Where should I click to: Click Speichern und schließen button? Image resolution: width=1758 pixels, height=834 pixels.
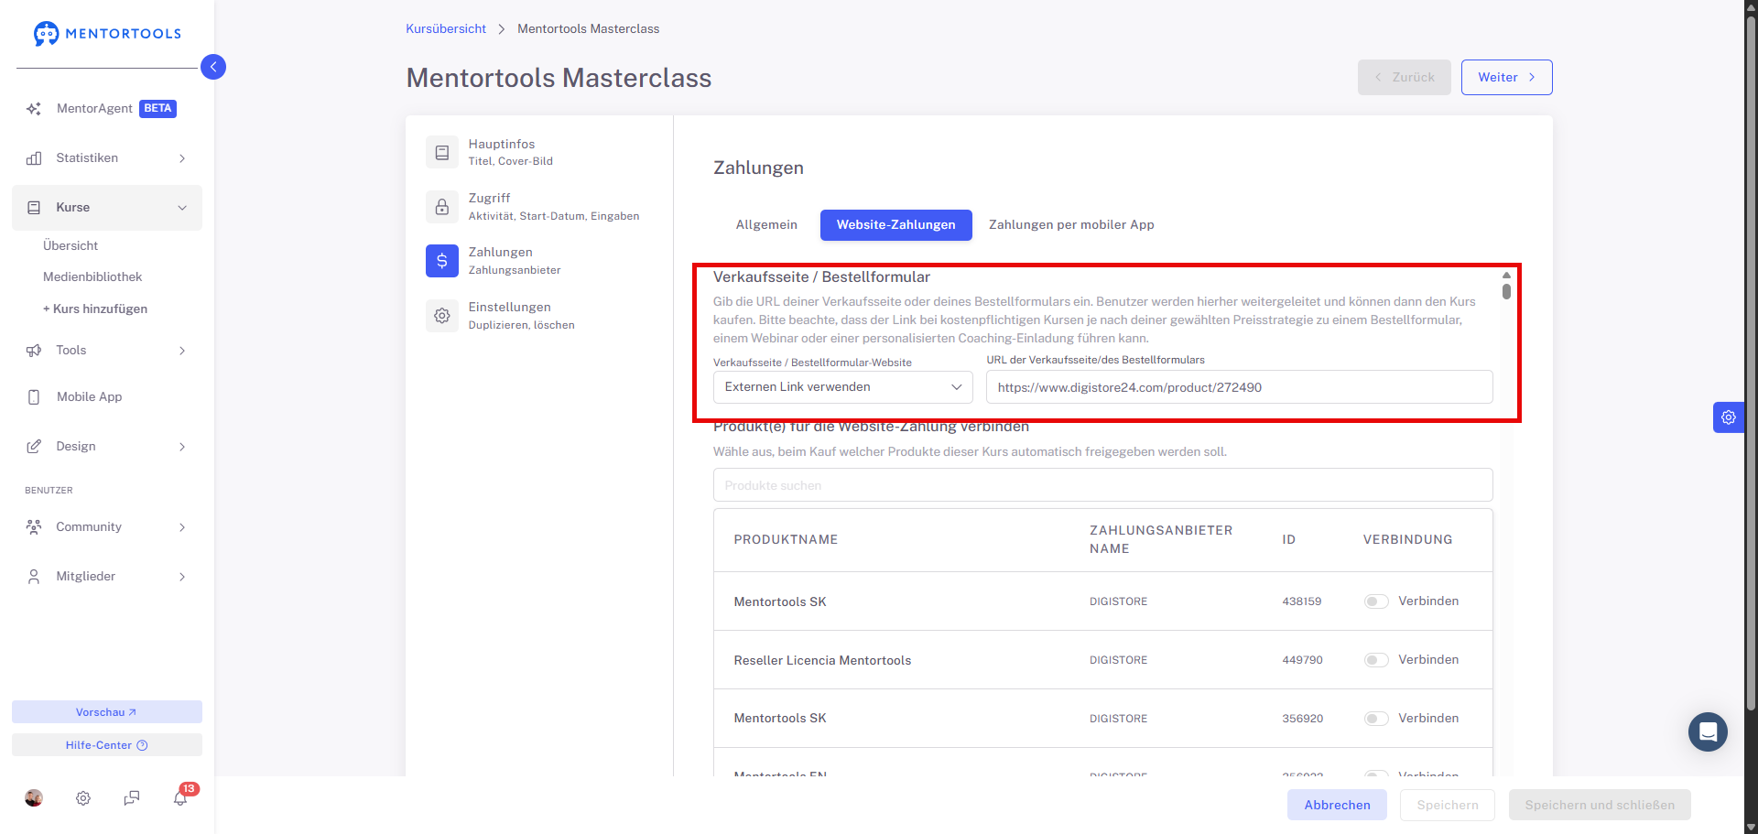click(1600, 806)
